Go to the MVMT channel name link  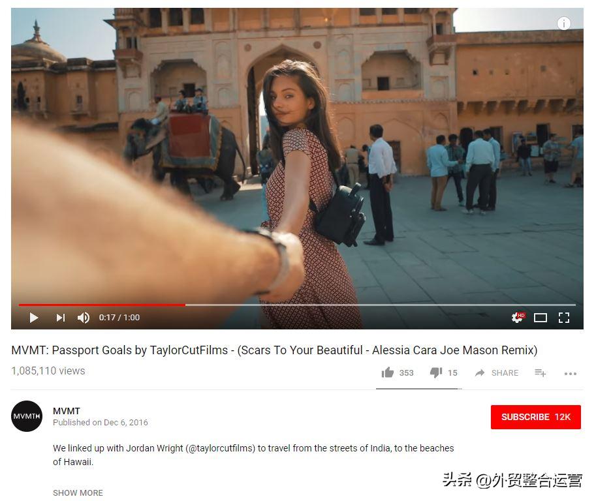tap(67, 411)
